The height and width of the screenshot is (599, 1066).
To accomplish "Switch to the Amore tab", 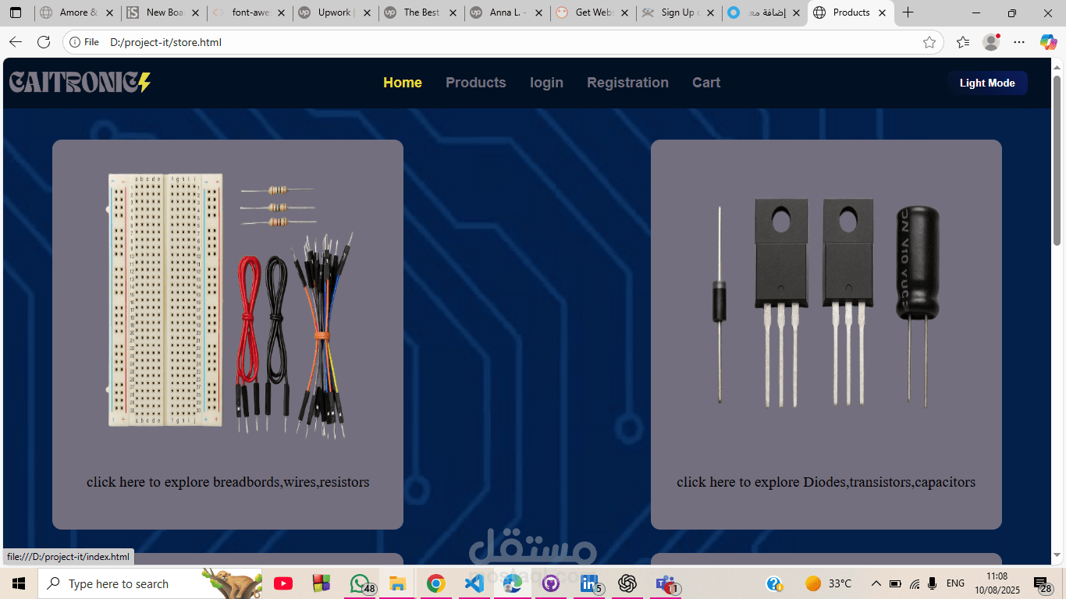I will (x=76, y=12).
